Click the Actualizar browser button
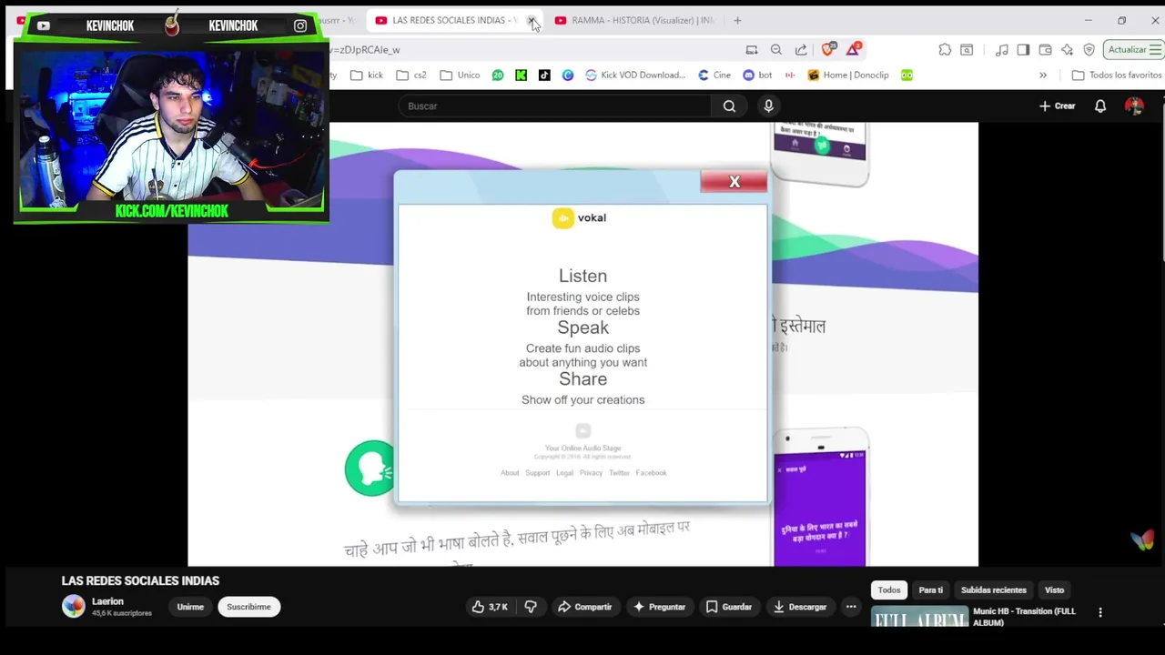Image resolution: width=1165 pixels, height=655 pixels. pyautogui.click(x=1132, y=50)
